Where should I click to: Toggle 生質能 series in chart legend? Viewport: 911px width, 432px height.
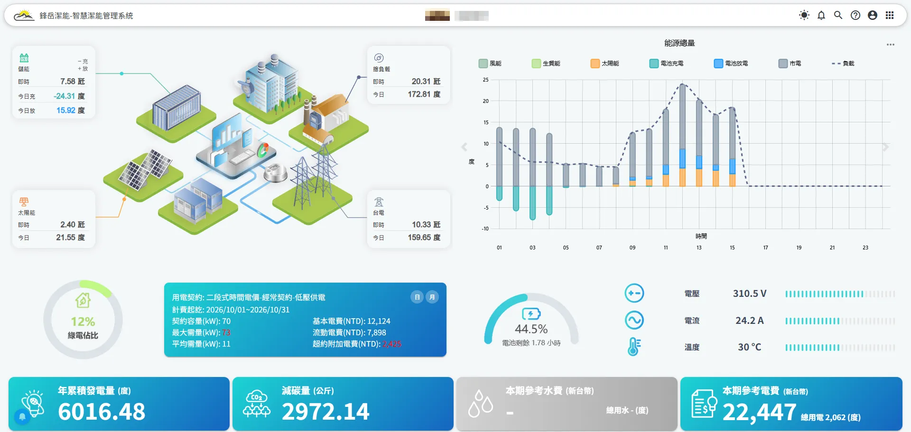546,64
